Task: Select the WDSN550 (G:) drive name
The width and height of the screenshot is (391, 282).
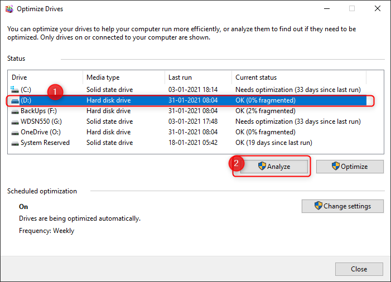Action: [x=41, y=121]
